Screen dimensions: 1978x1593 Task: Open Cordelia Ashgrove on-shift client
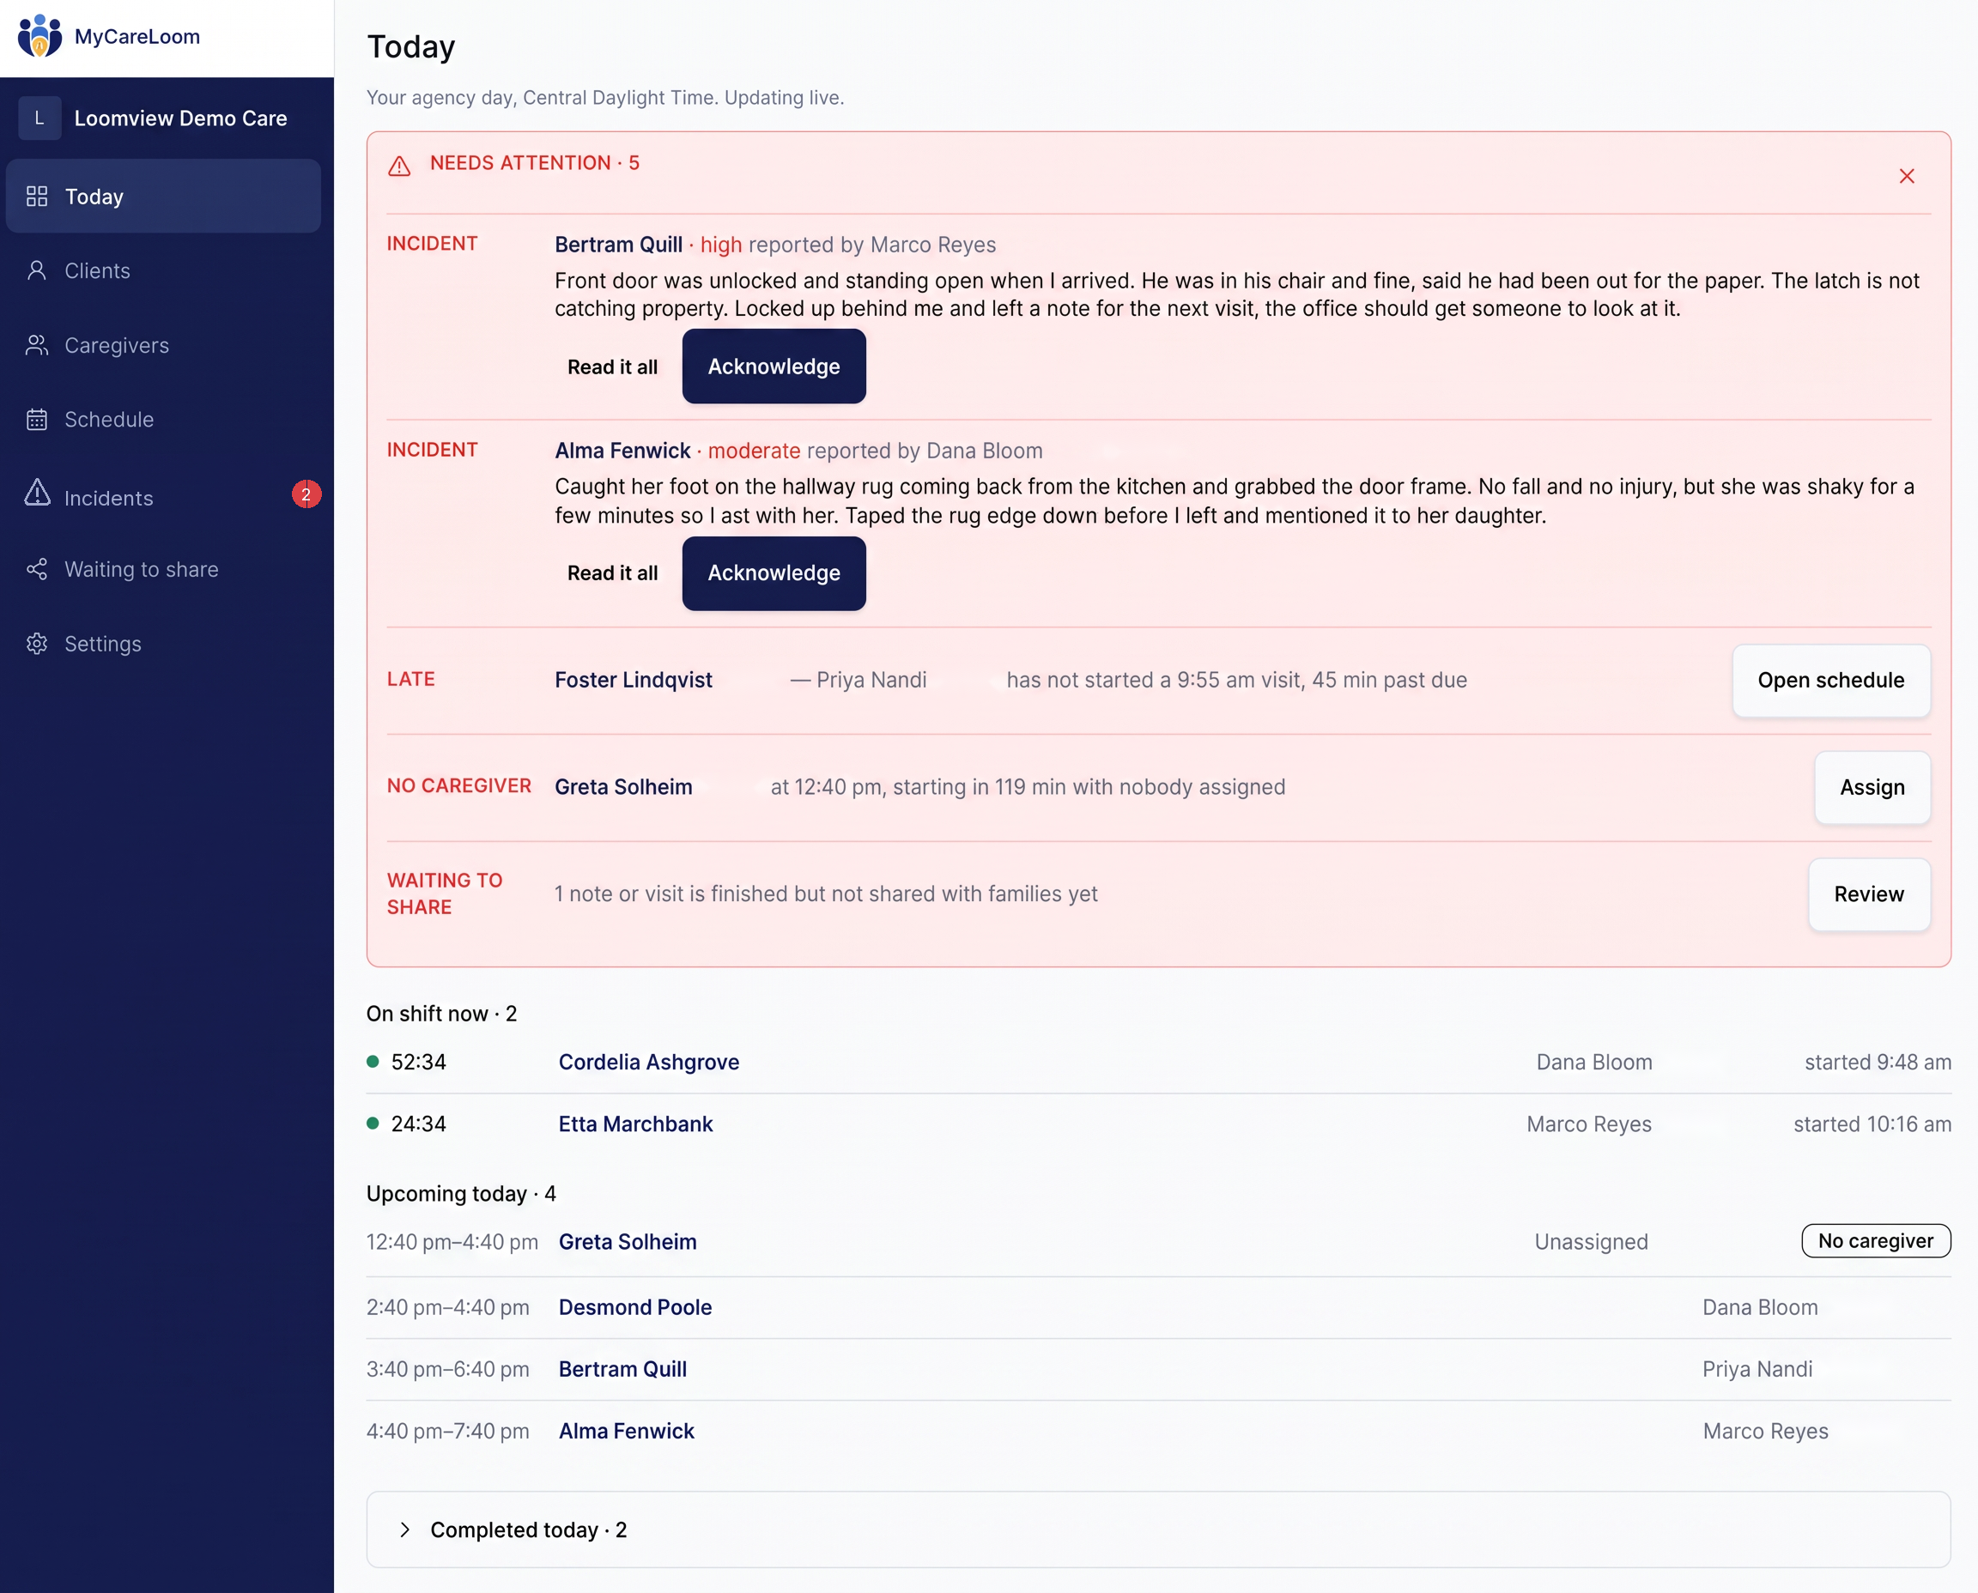point(649,1062)
